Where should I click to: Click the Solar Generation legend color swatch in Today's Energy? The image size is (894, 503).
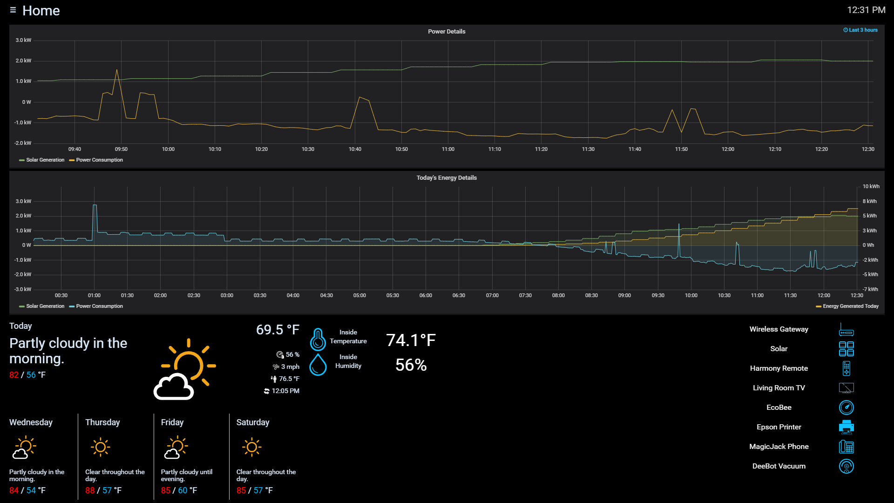click(21, 306)
